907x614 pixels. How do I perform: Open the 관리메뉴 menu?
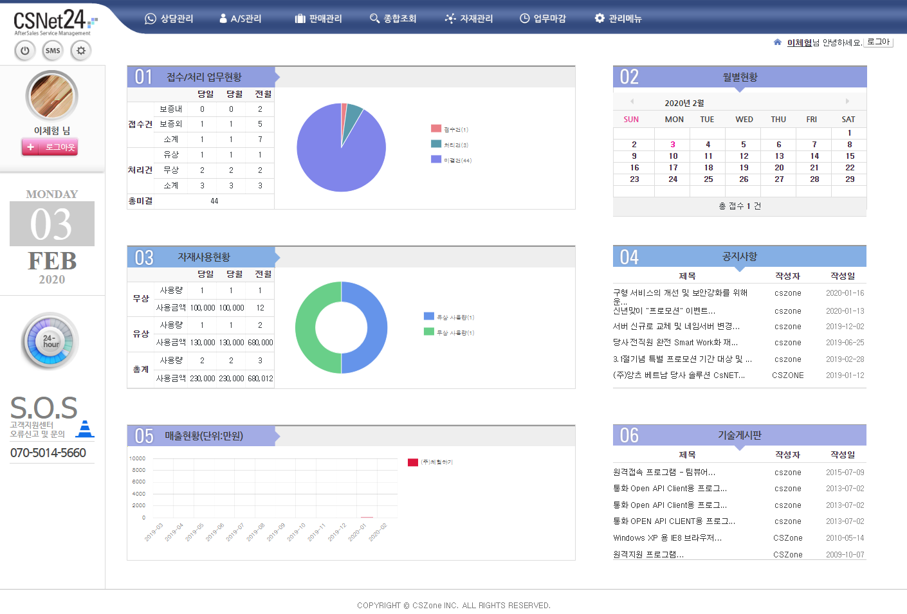coord(618,19)
